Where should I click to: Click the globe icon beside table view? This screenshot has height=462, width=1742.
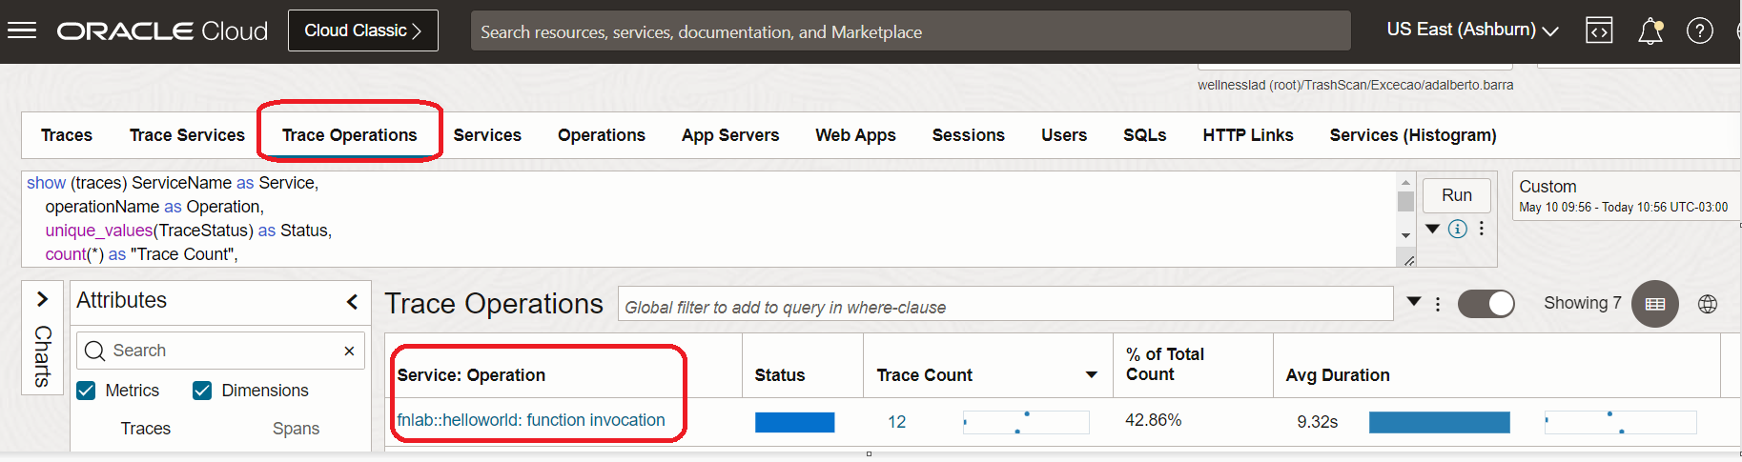[x=1708, y=304]
